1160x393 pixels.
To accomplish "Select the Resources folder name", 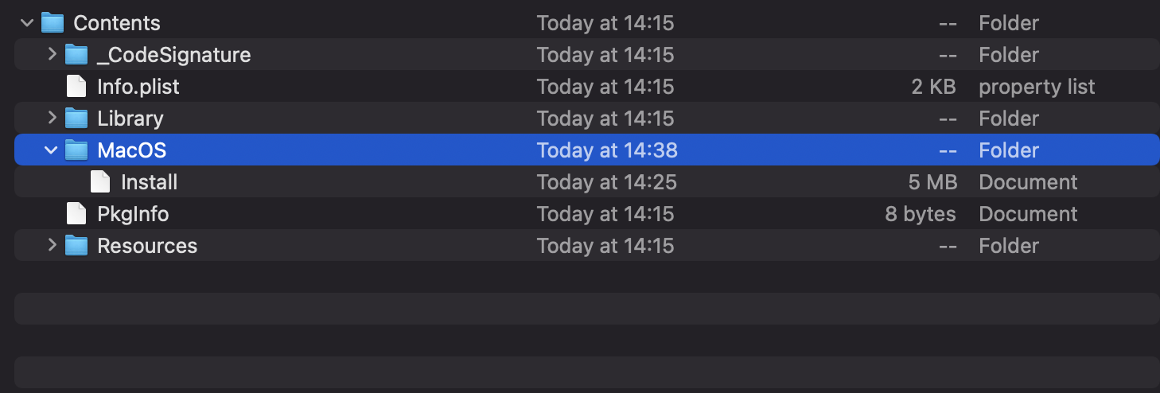I will [x=147, y=246].
